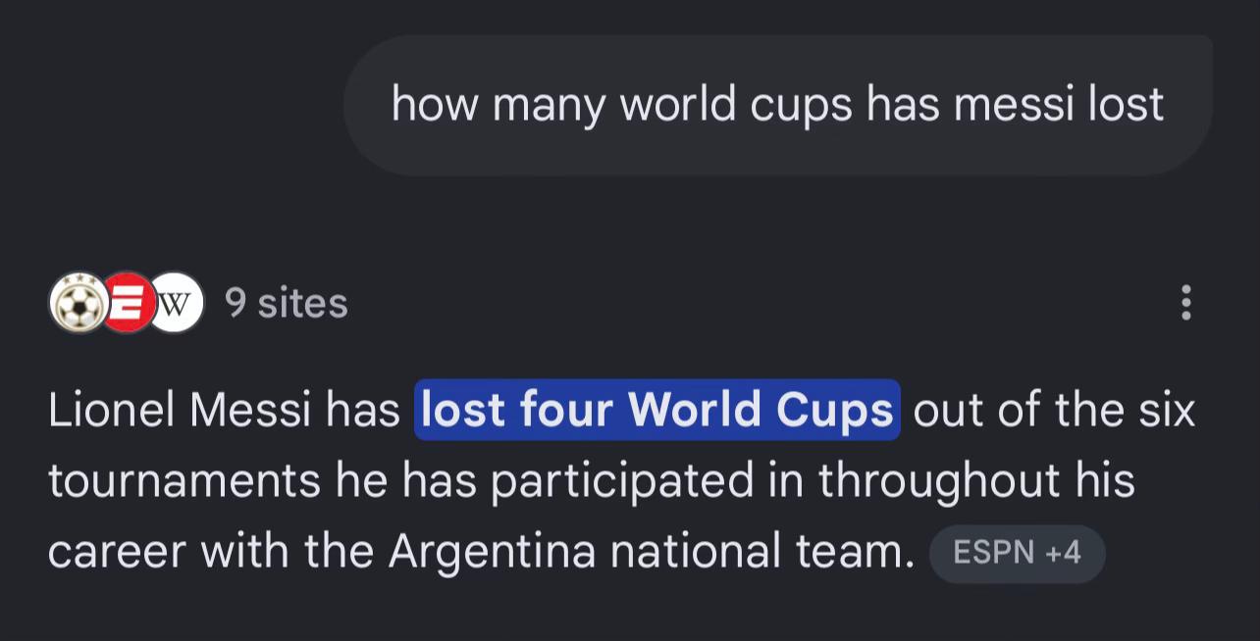Click the word 'career' in the answer

click(118, 553)
